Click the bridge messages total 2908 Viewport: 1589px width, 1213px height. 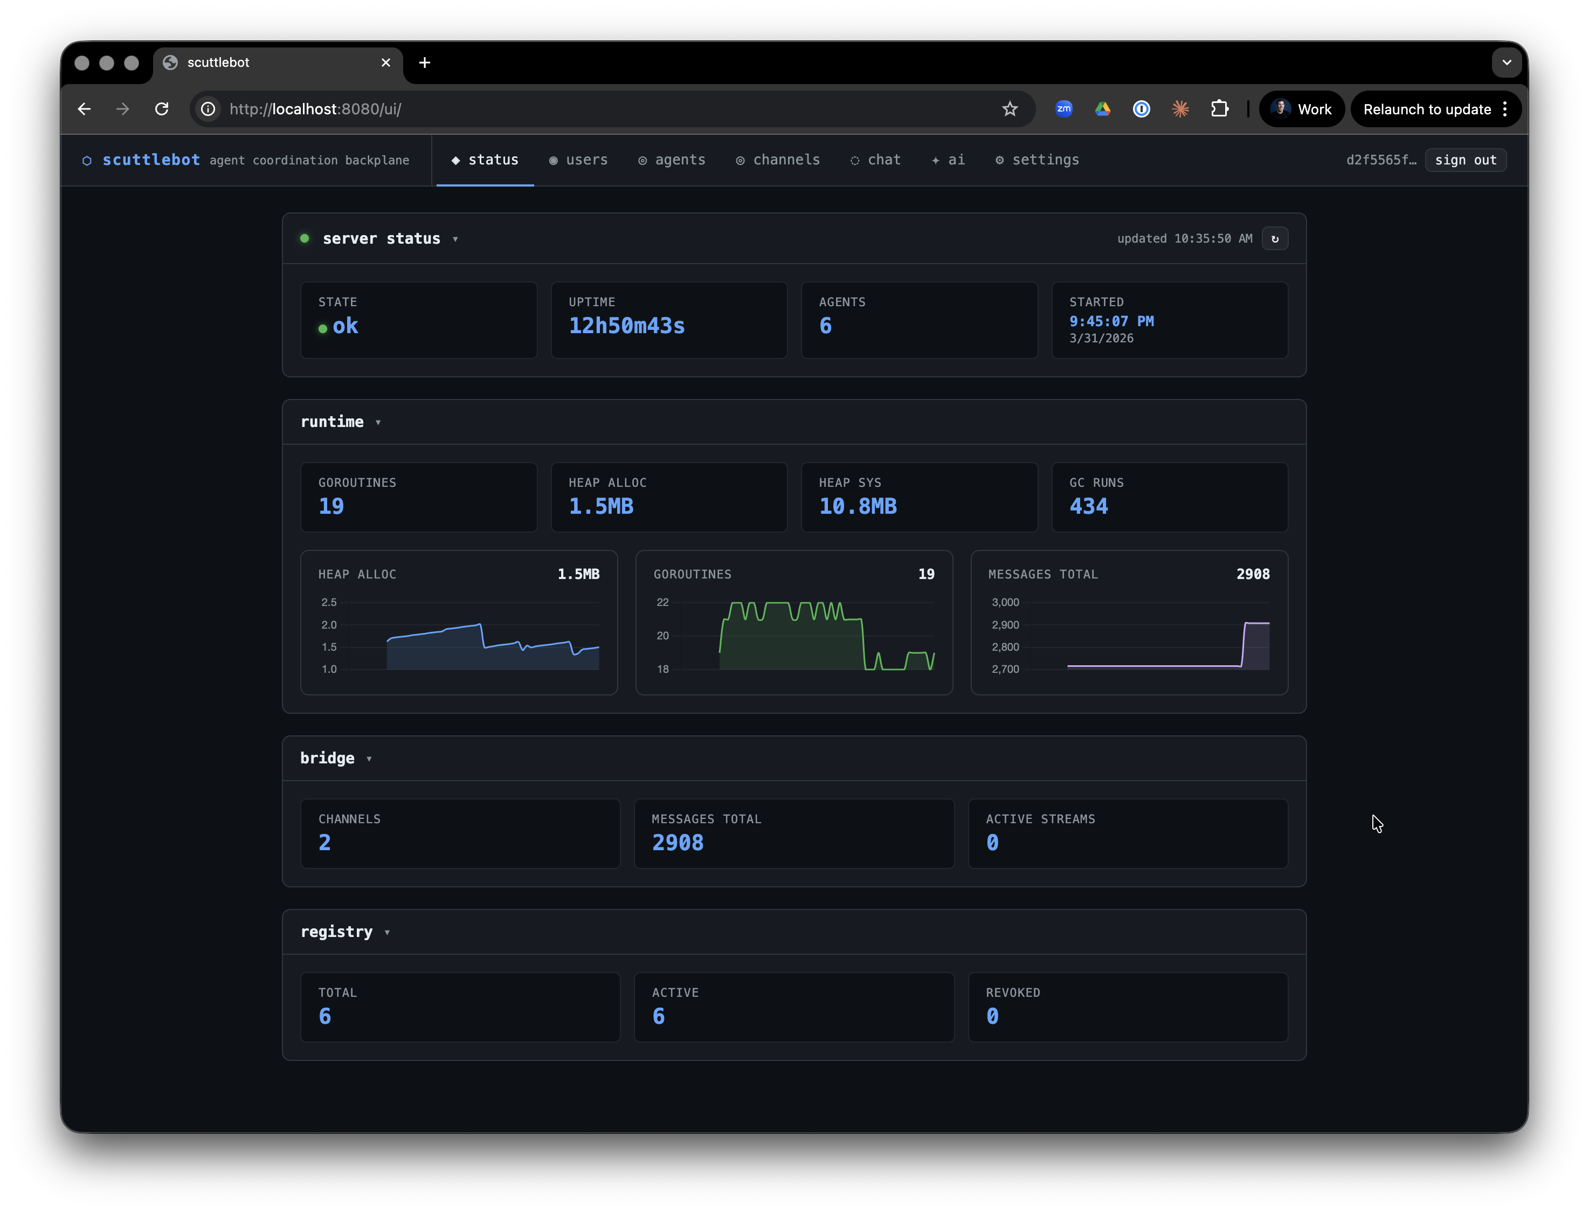677,843
